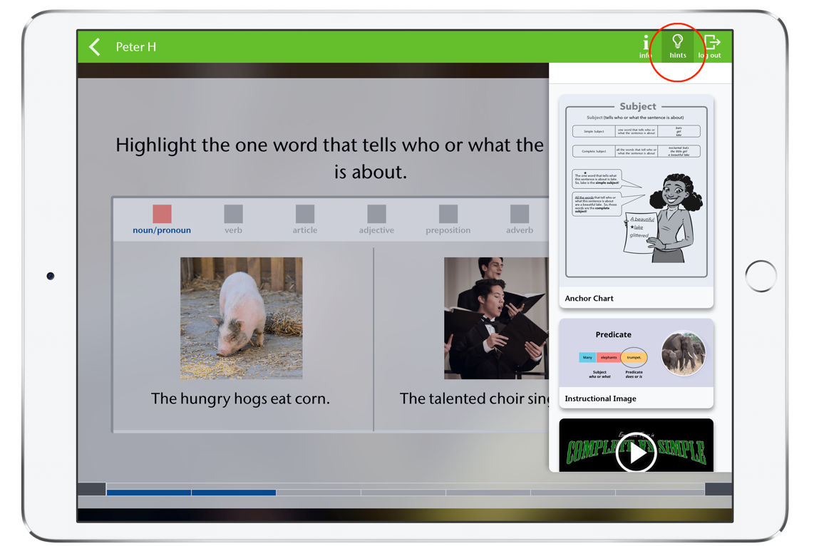Click the second filled progress bar segment
This screenshot has height=546, width=814.
click(234, 493)
